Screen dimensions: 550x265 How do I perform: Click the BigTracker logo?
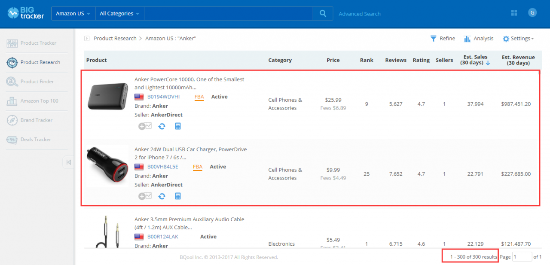[x=26, y=13]
